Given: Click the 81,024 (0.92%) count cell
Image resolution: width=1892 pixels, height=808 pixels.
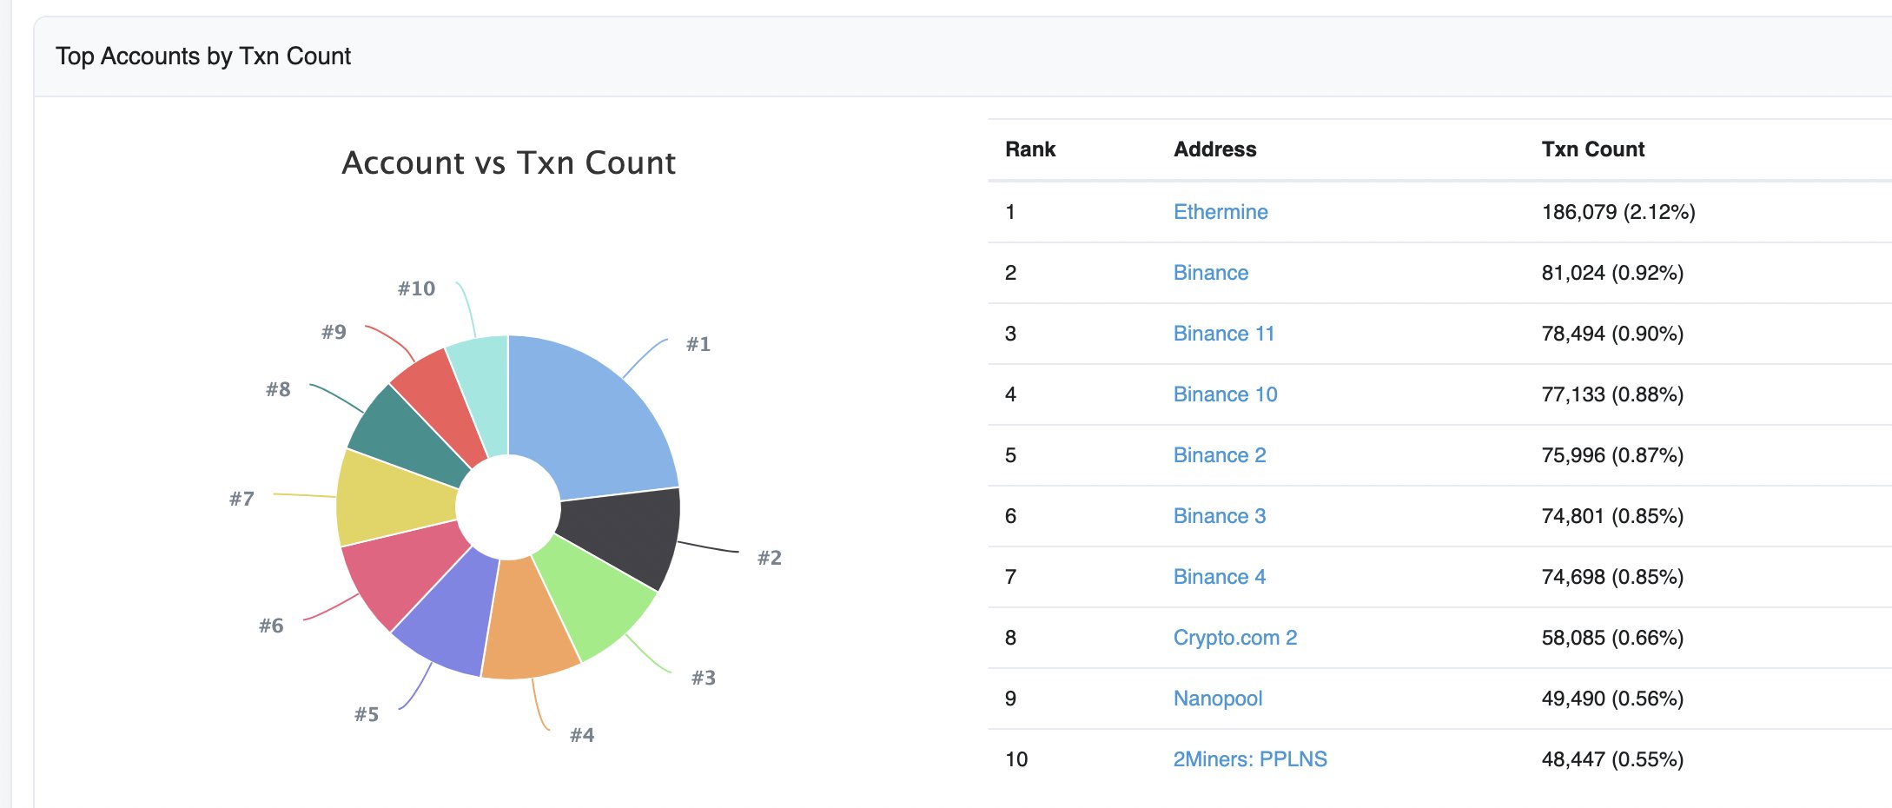Looking at the screenshot, I should pyautogui.click(x=1612, y=273).
